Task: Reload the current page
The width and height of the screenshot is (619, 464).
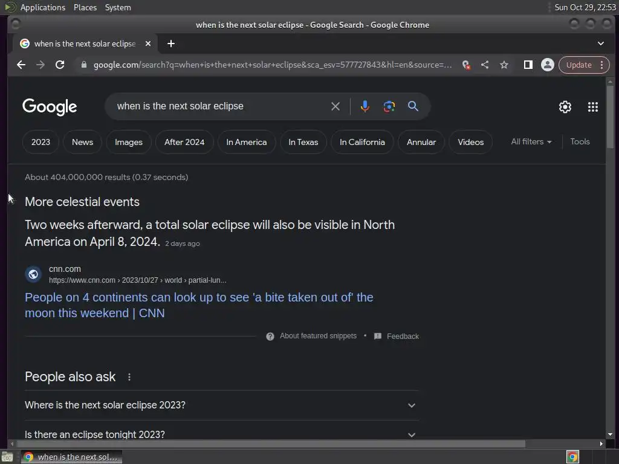Action: pyautogui.click(x=60, y=65)
